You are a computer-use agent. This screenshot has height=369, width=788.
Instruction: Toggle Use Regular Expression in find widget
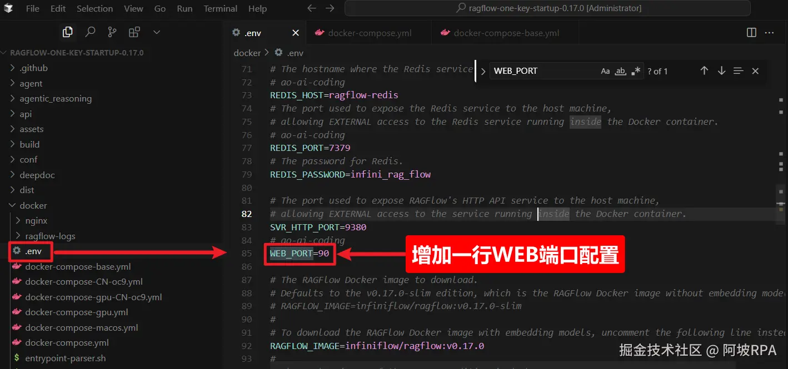(x=636, y=71)
